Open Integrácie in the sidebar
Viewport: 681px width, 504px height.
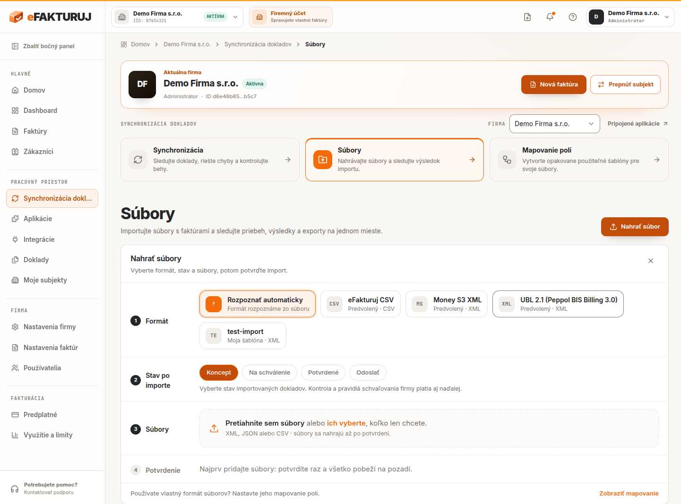52,239
